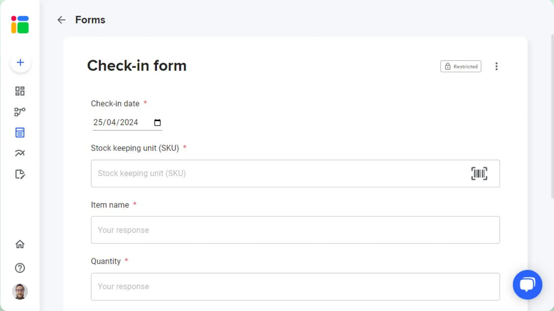
Task: Focus the Quantity response field
Action: pyautogui.click(x=295, y=287)
